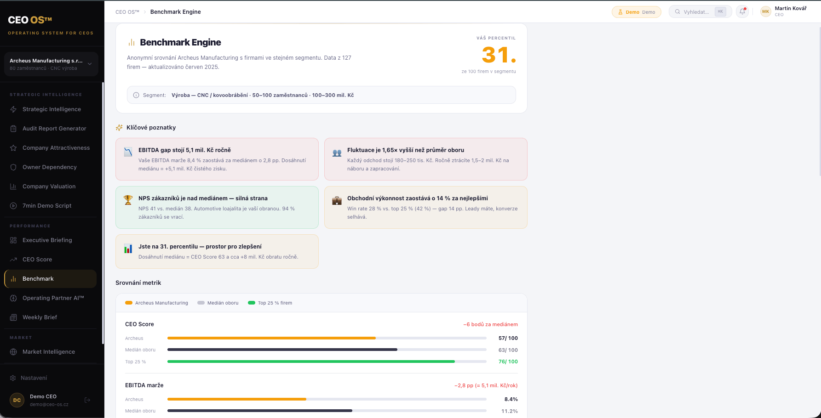Click Audit Report Generator clipboard icon
This screenshot has height=418, width=821.
coord(13,129)
